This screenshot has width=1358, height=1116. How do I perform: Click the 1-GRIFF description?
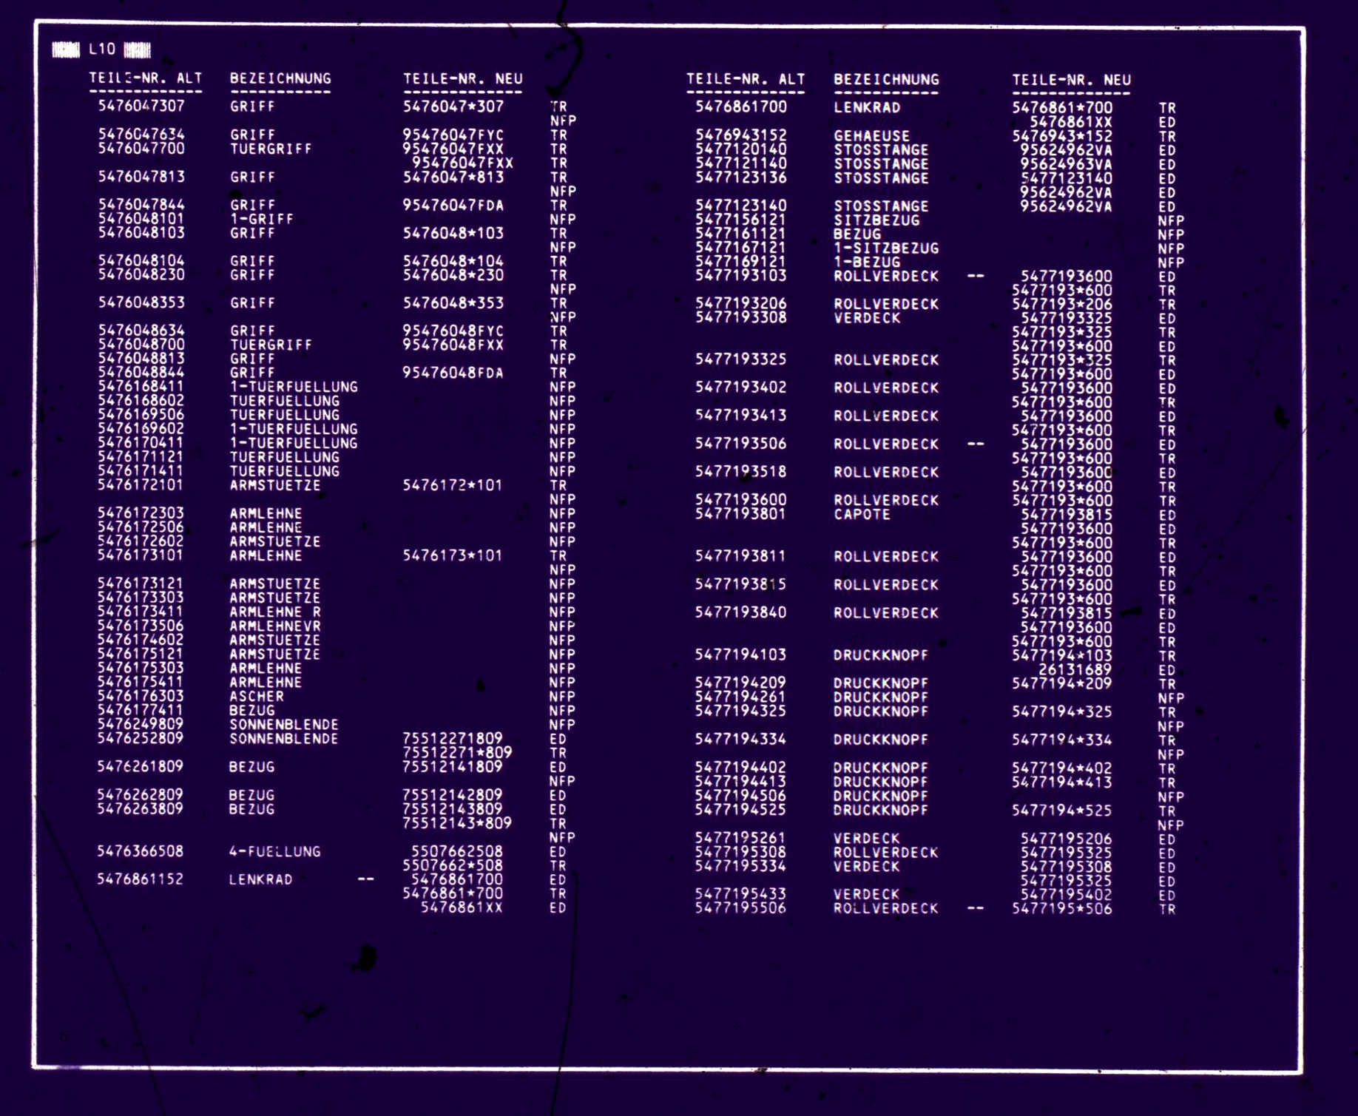tap(262, 219)
